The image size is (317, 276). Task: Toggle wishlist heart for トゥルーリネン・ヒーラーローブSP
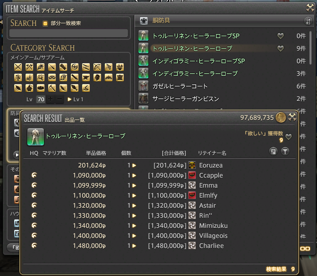(280, 36)
